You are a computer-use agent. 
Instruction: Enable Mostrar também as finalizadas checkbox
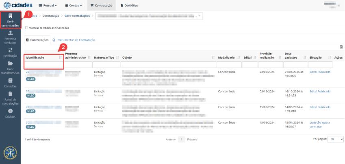click(x=27, y=28)
